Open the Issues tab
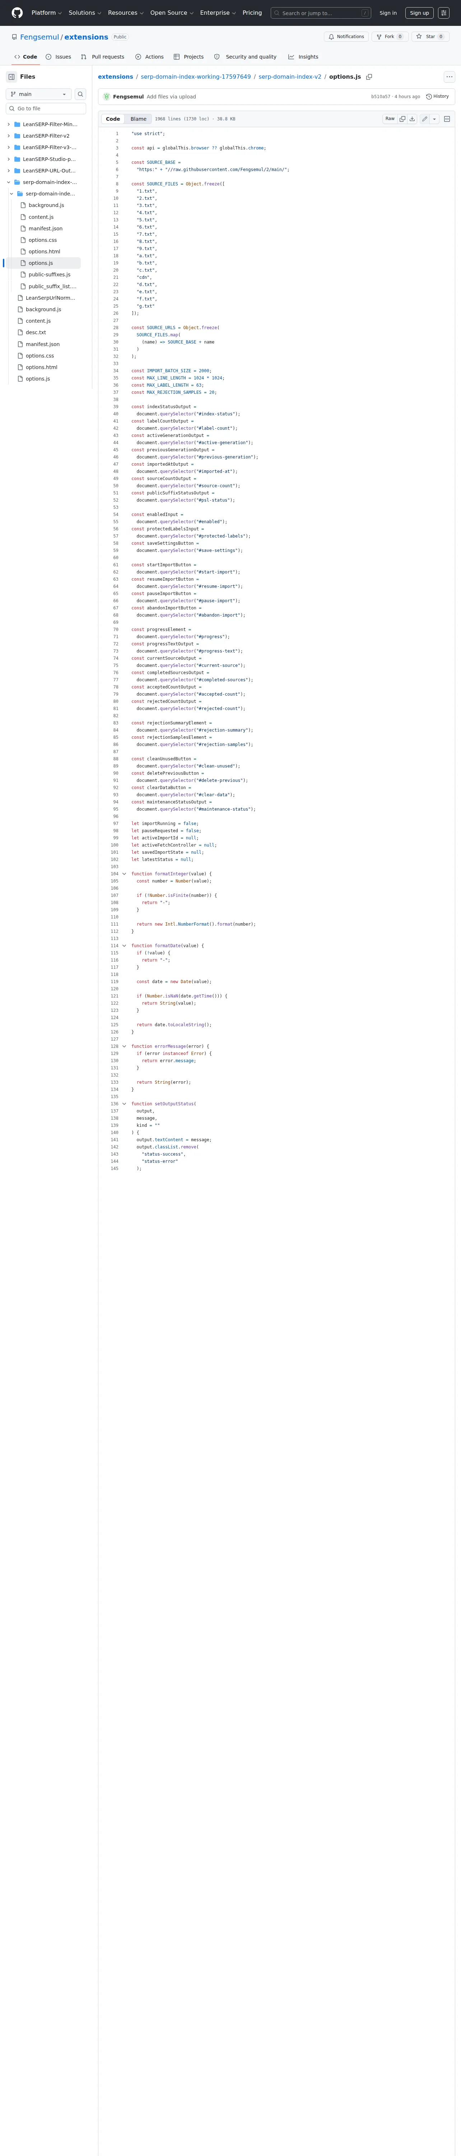The height and width of the screenshot is (2156, 461). (58, 57)
